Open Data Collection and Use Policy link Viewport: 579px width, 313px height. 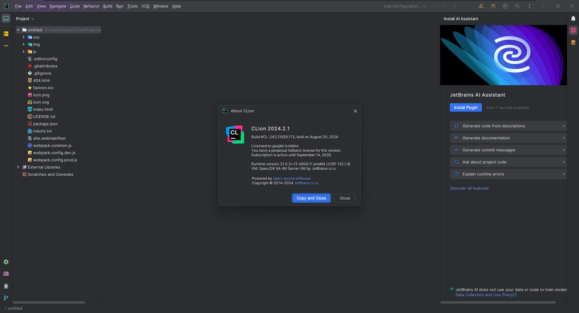[486, 295]
